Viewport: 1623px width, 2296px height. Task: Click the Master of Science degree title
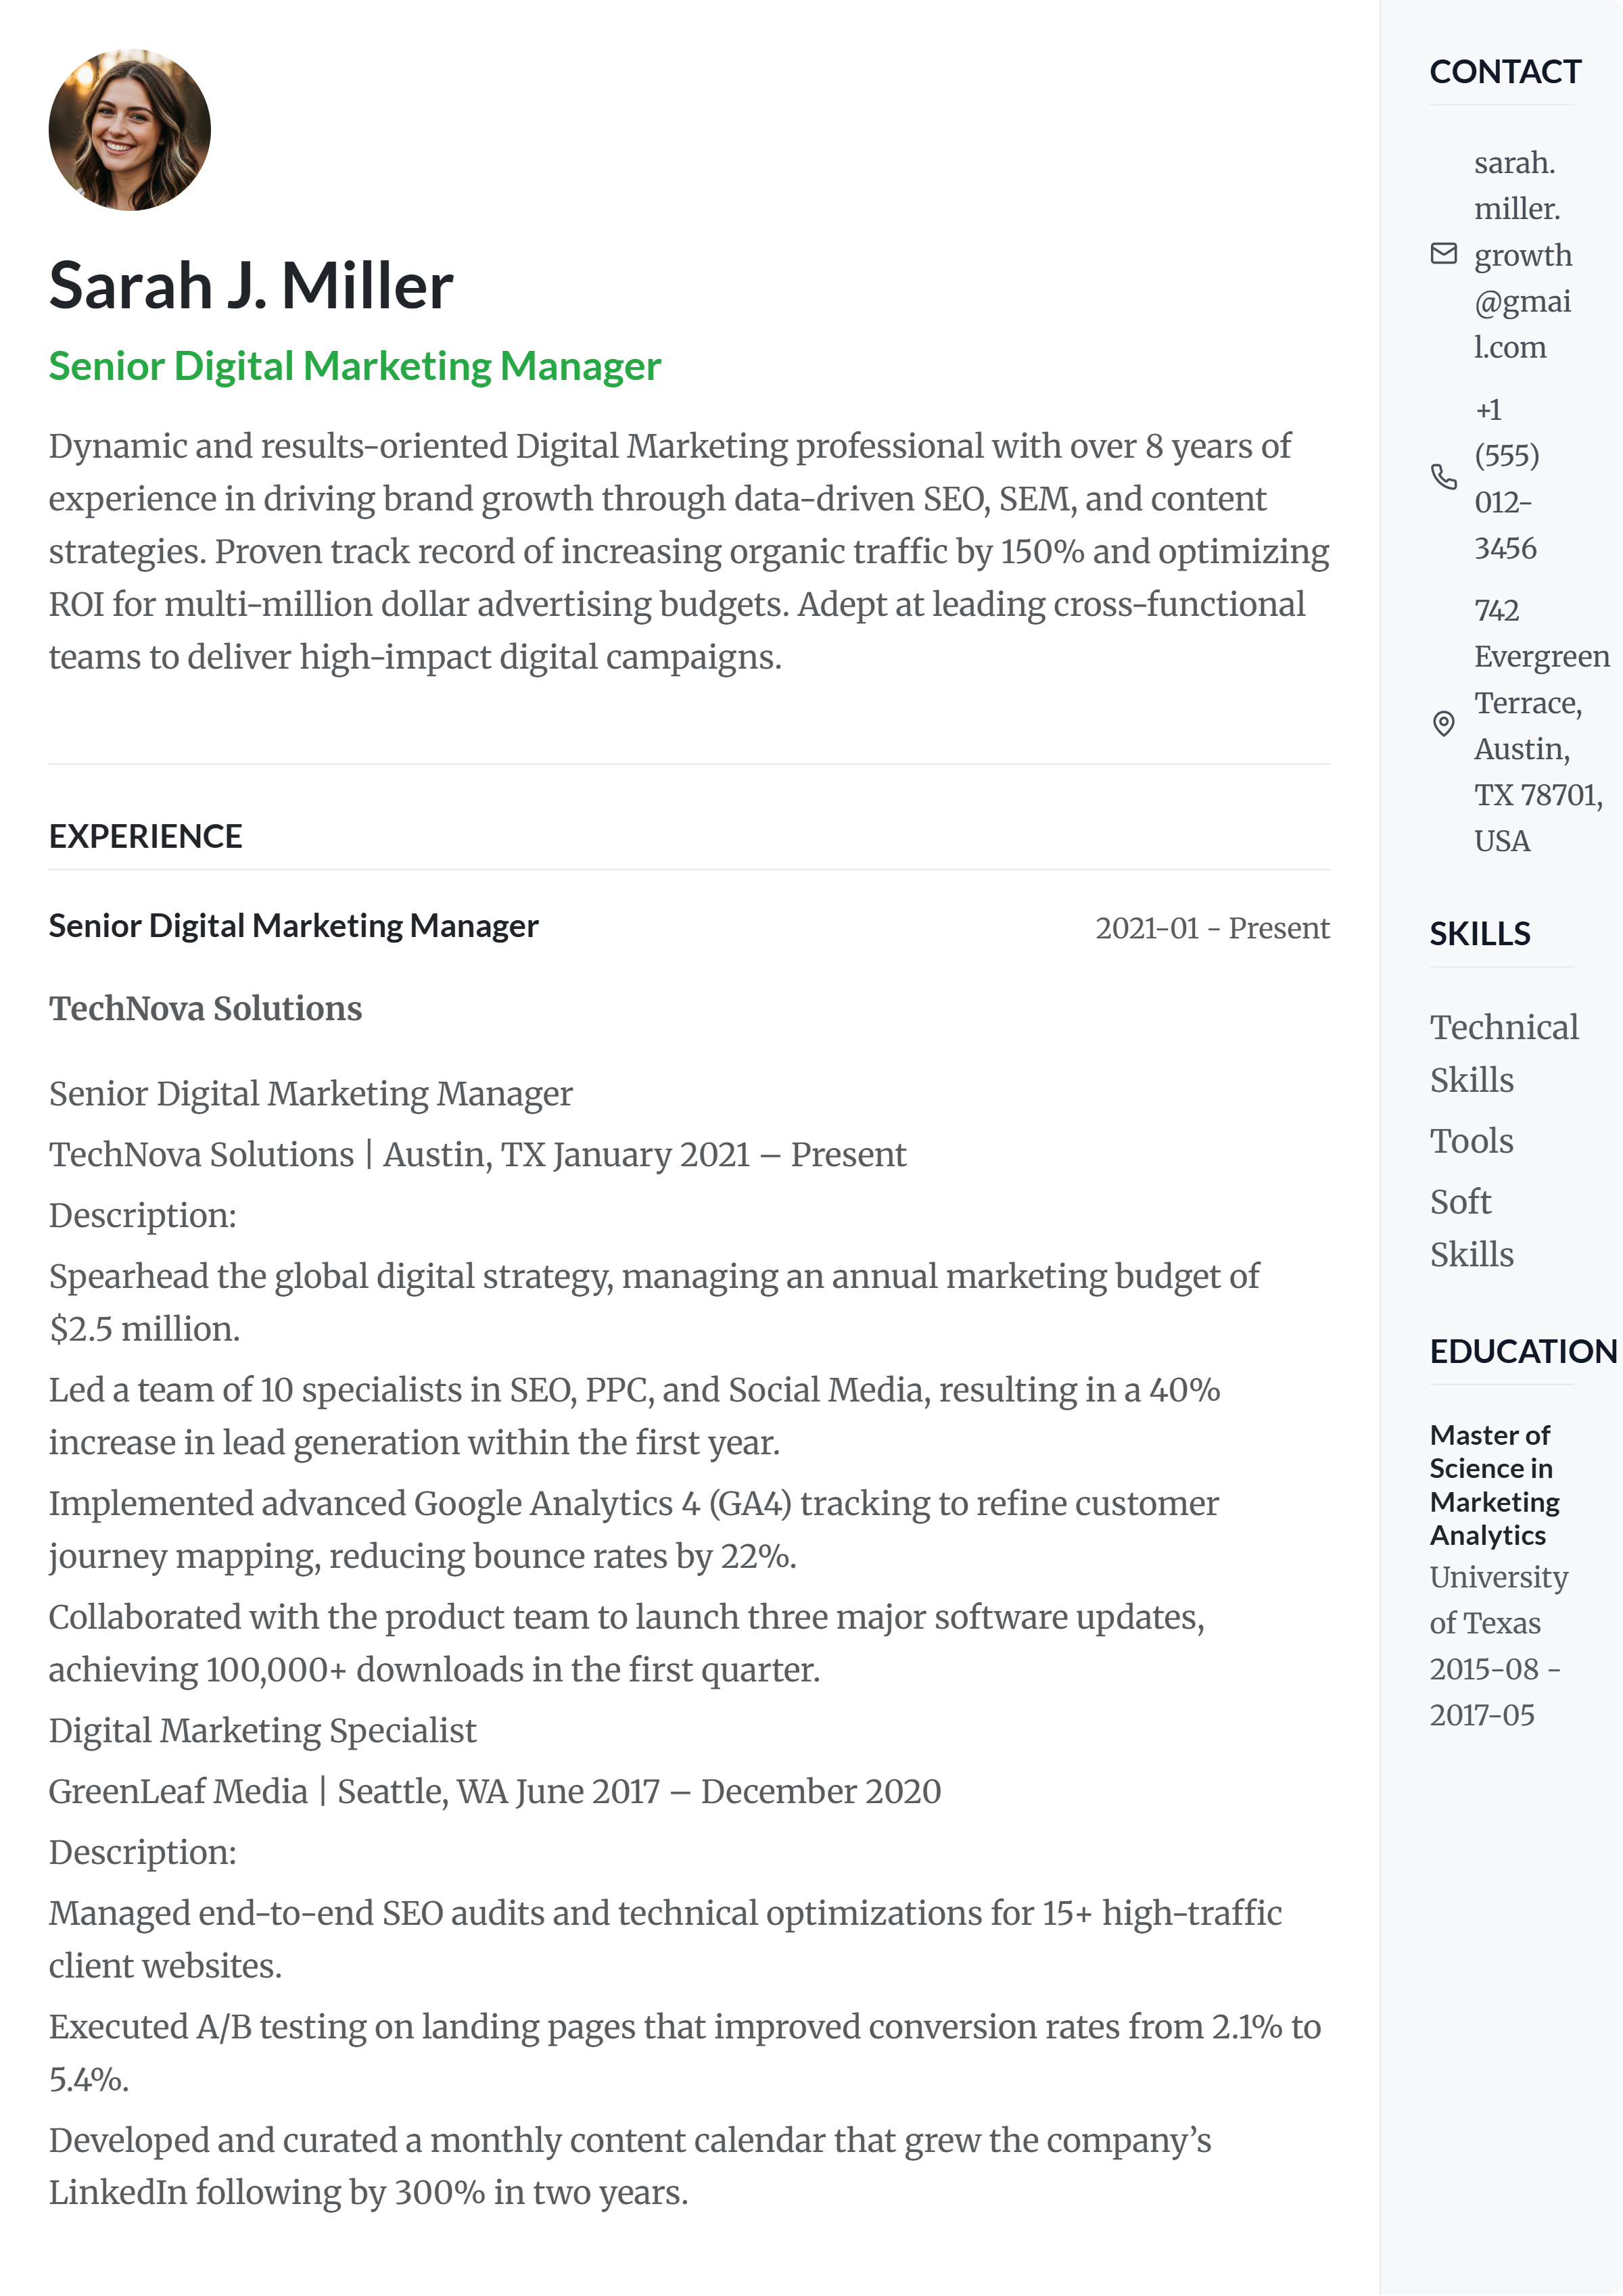pyautogui.click(x=1494, y=1484)
